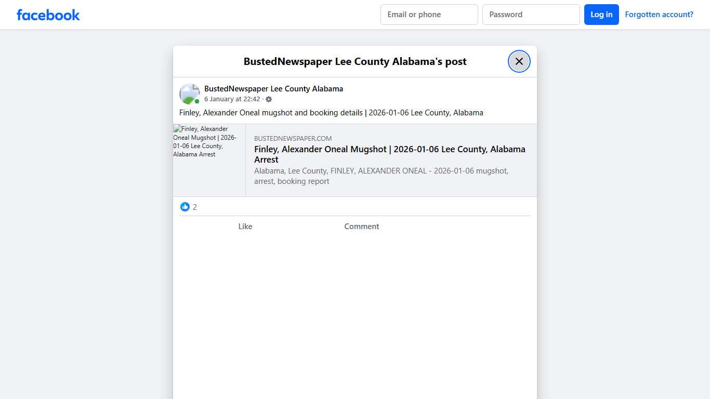Open the BustedNewspaper Lee County Alabama page
The height and width of the screenshot is (399, 710).
[273, 88]
